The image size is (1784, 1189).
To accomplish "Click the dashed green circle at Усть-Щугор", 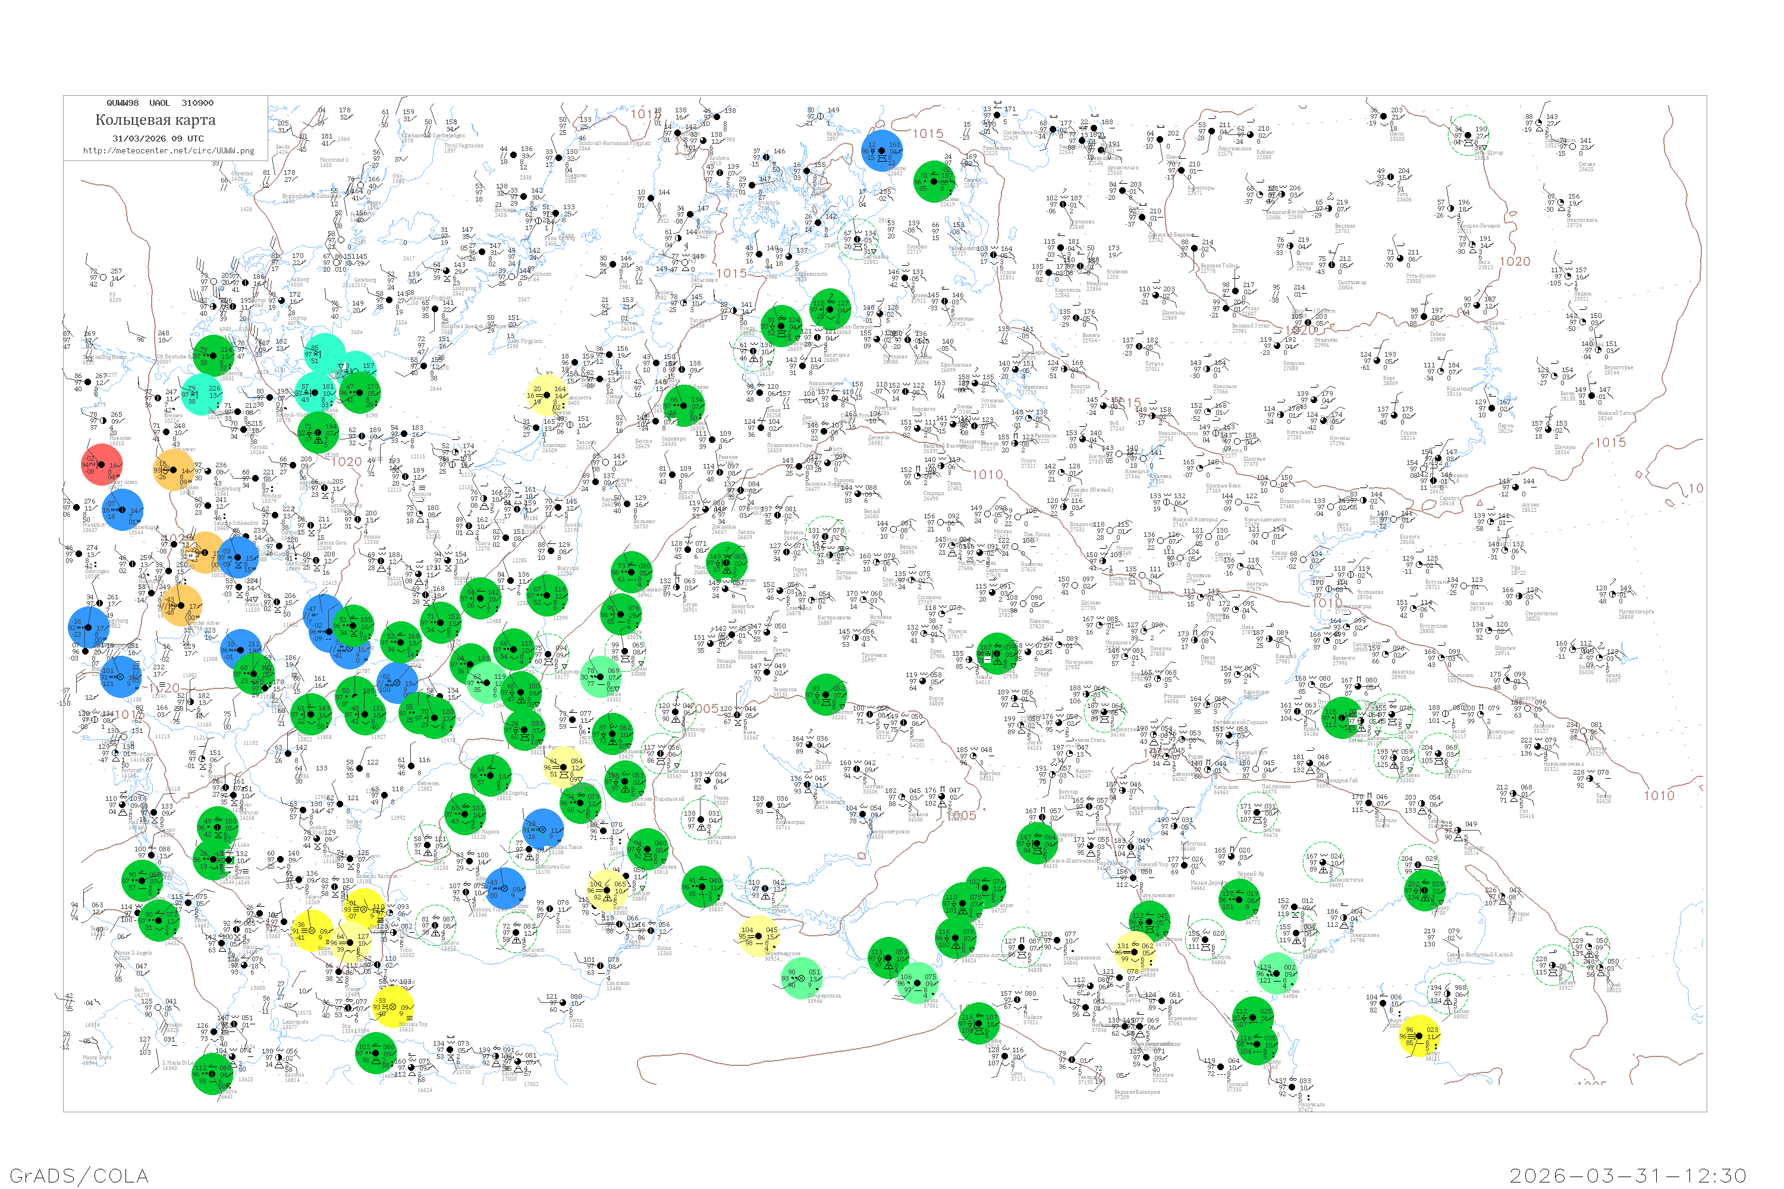I will (1468, 136).
